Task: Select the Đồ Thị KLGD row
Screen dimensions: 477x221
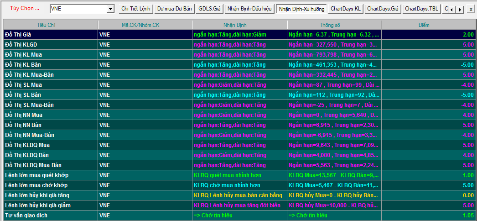Action: tap(239, 45)
